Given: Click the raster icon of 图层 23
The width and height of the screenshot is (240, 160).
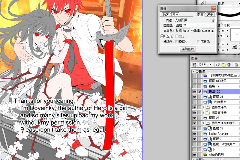Looking at the screenshot, I should point(205,118).
